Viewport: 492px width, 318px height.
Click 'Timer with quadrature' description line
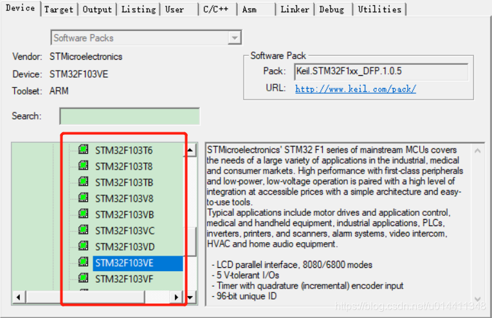307,286
